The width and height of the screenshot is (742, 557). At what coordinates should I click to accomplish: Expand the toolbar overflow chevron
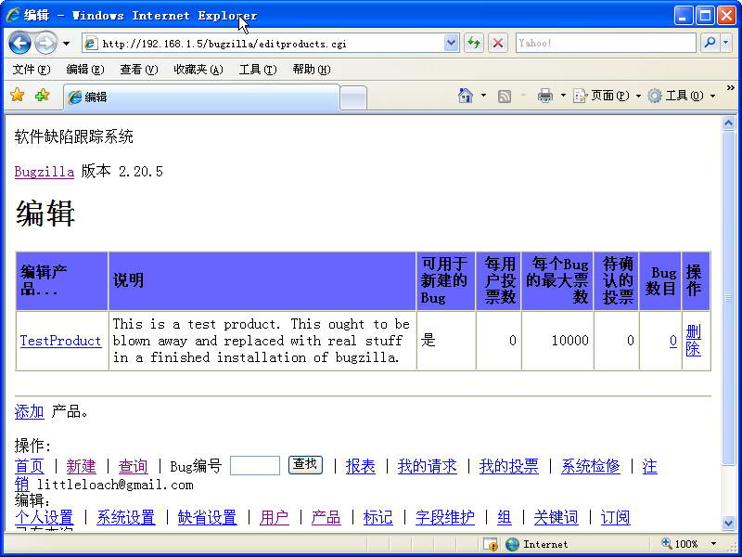(730, 87)
